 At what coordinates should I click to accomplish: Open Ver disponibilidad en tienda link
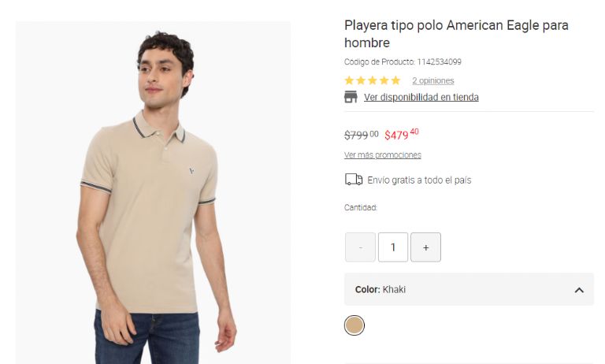(421, 97)
